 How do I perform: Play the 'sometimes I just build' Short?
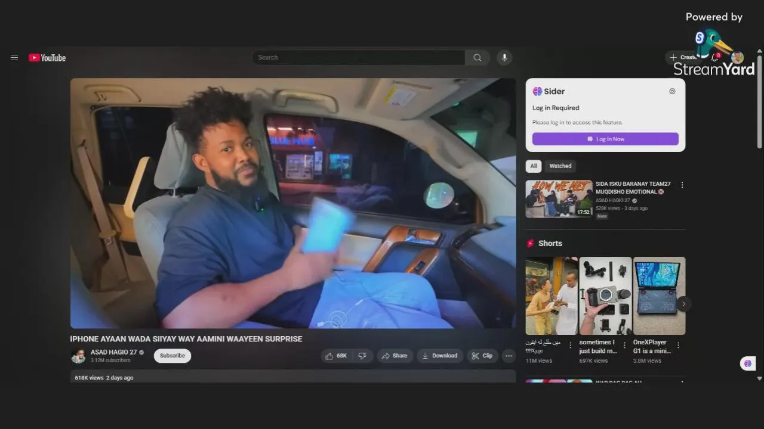[605, 296]
